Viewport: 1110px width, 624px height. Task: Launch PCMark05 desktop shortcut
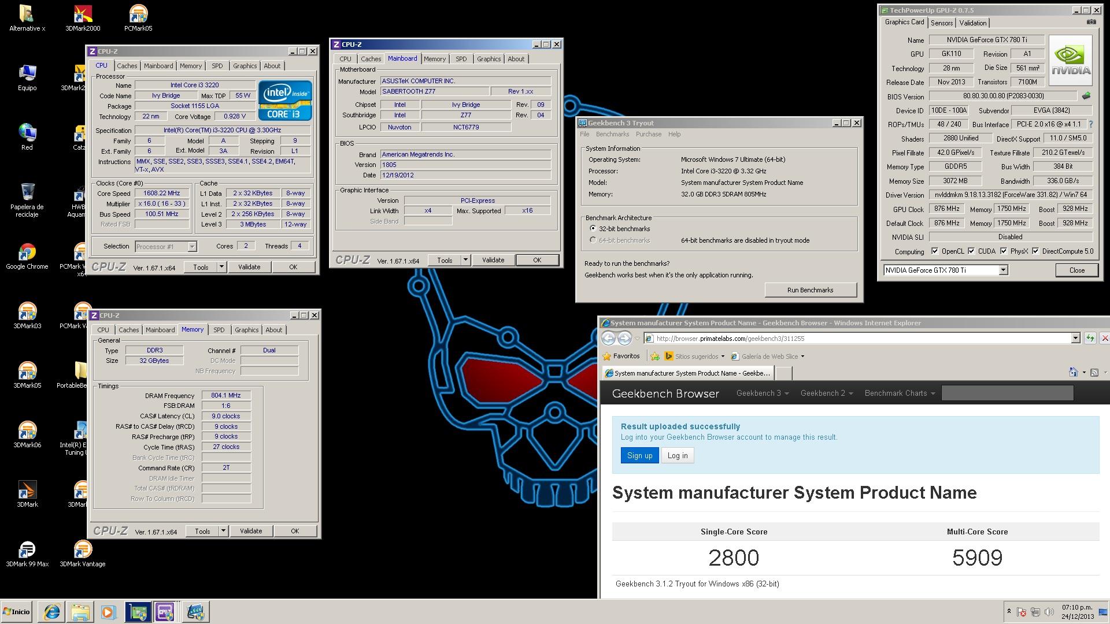point(138,18)
